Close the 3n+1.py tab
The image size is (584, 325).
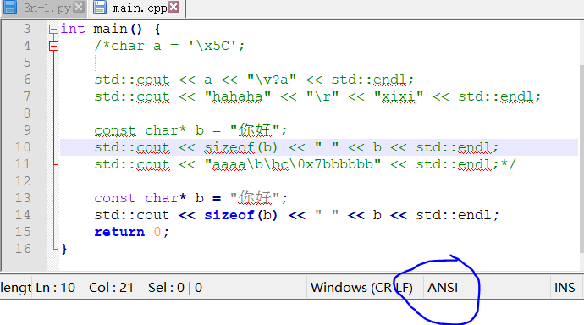(79, 7)
